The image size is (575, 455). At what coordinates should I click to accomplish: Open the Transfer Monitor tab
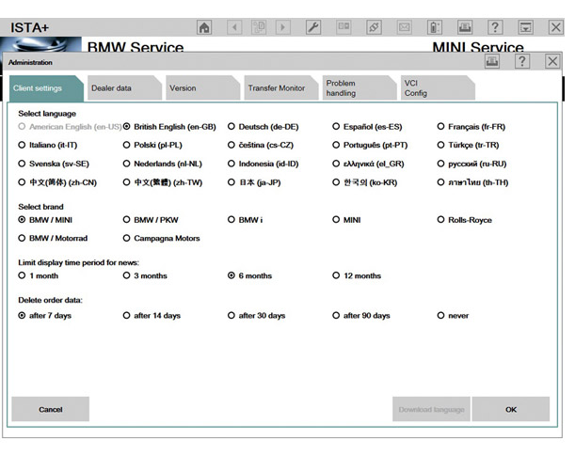(x=276, y=88)
